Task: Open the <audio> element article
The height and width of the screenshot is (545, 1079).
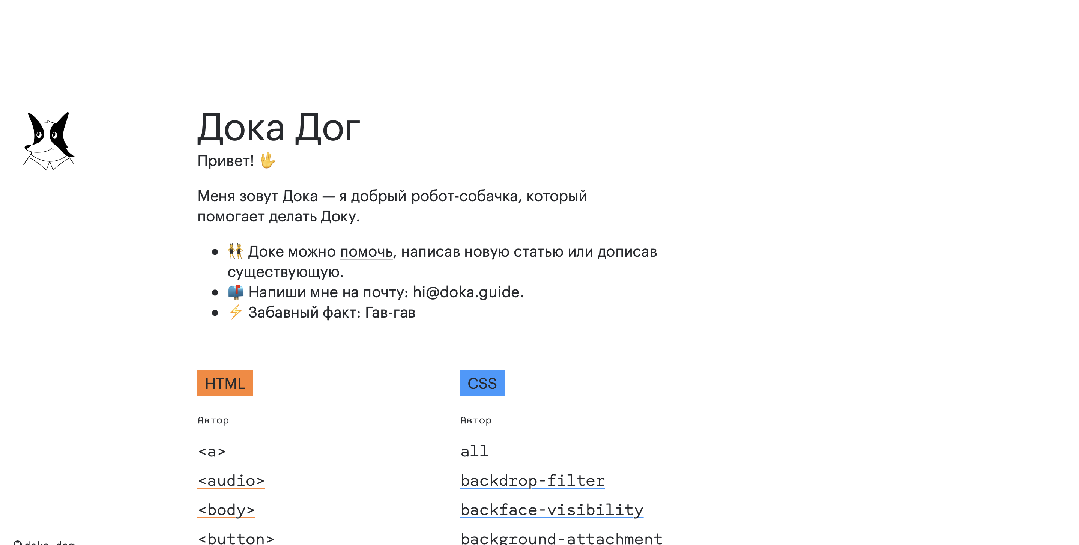Action: coord(231,480)
